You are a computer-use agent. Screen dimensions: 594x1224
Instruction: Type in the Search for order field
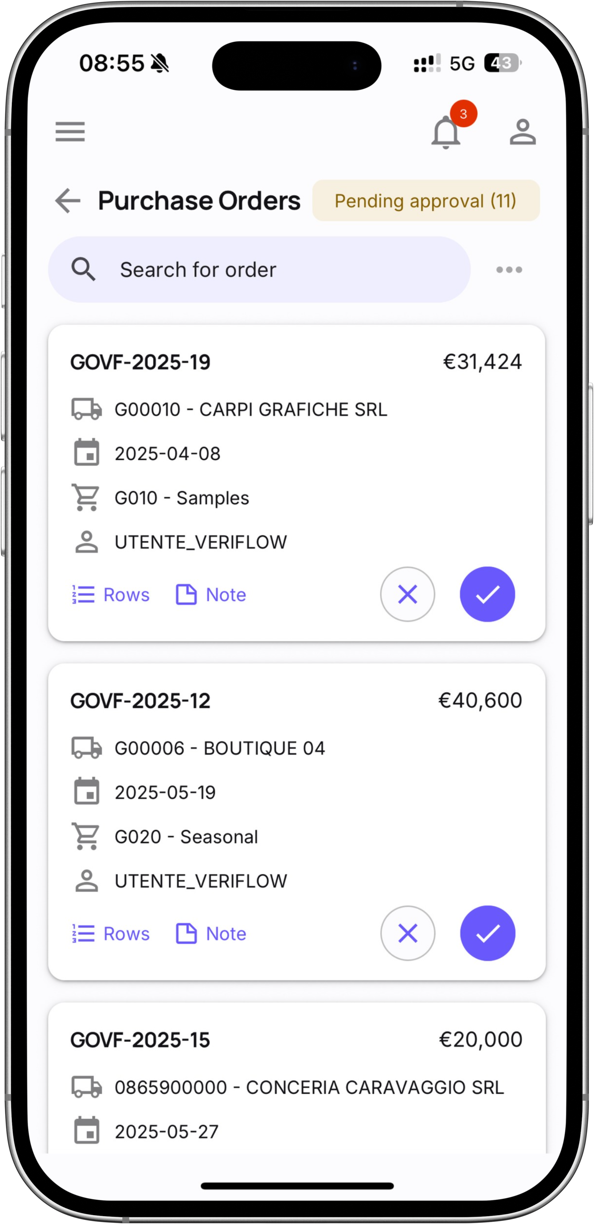[x=276, y=269]
